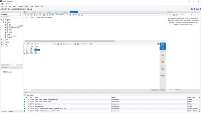Select the Stored Procedures tree item

coord(12,36)
